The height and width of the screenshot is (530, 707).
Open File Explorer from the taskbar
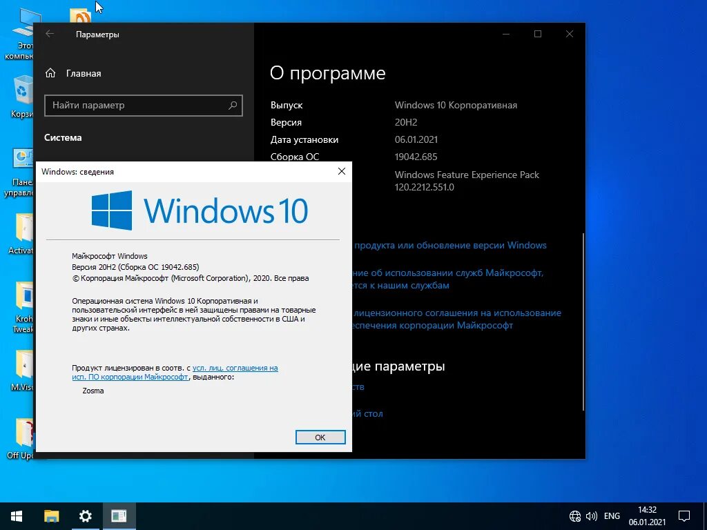click(51, 516)
